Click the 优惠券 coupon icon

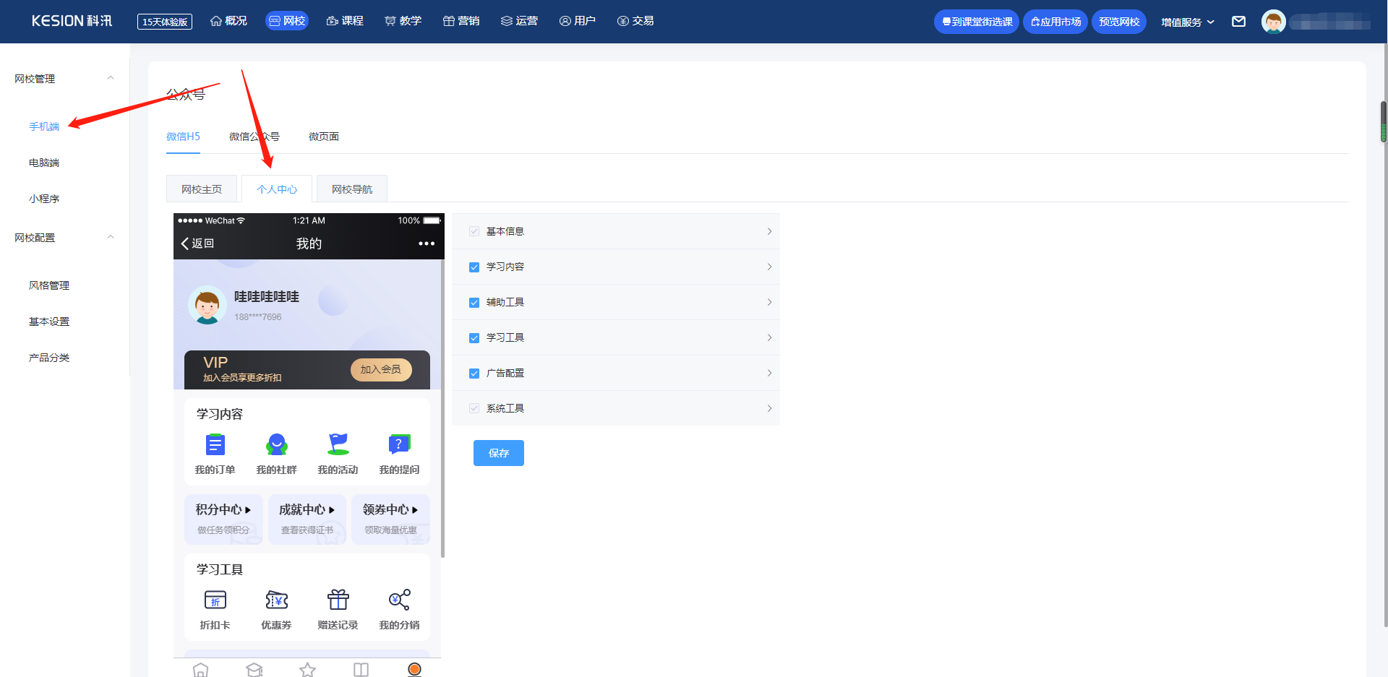pyautogui.click(x=276, y=600)
